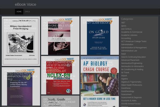
Task: Open the AP Biology Crash Course cover
Action: 100,82
